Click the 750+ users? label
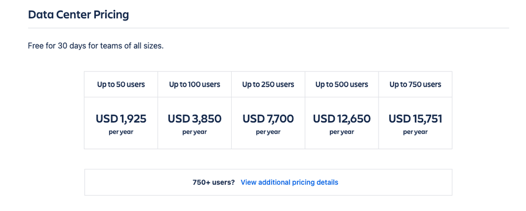The width and height of the screenshot is (526, 211). click(x=214, y=183)
